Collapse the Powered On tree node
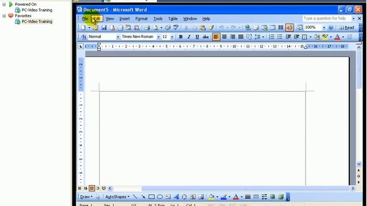Screen dimensions: 367x206 [4, 5]
